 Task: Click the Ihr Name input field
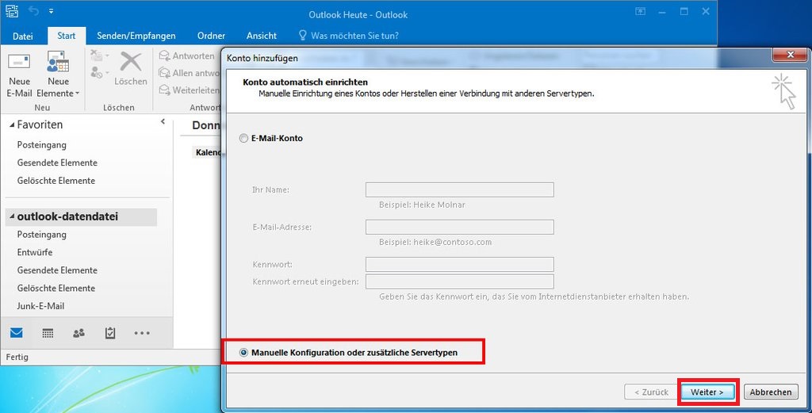(x=459, y=189)
